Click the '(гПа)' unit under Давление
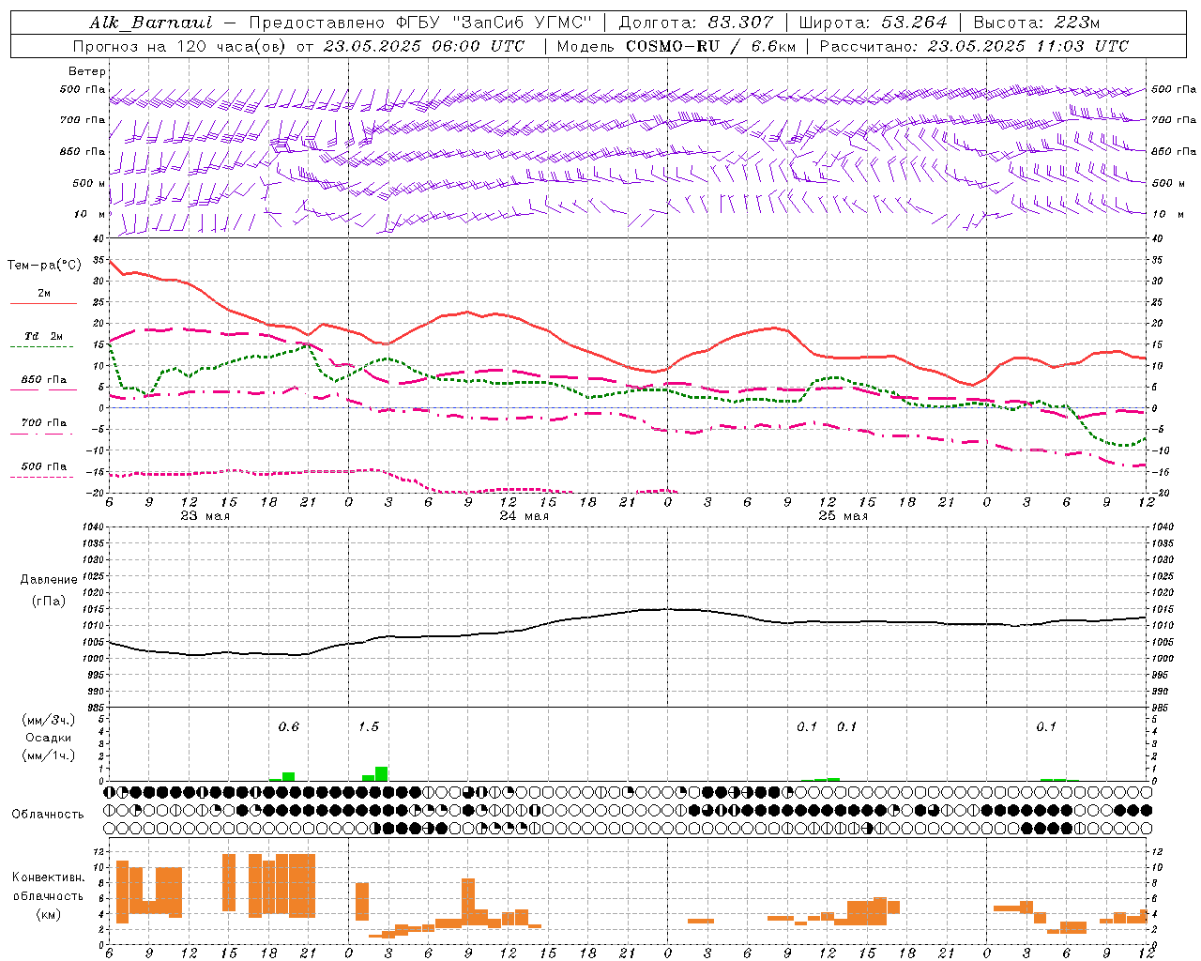This screenshot has height=961, width=1201. (x=49, y=602)
